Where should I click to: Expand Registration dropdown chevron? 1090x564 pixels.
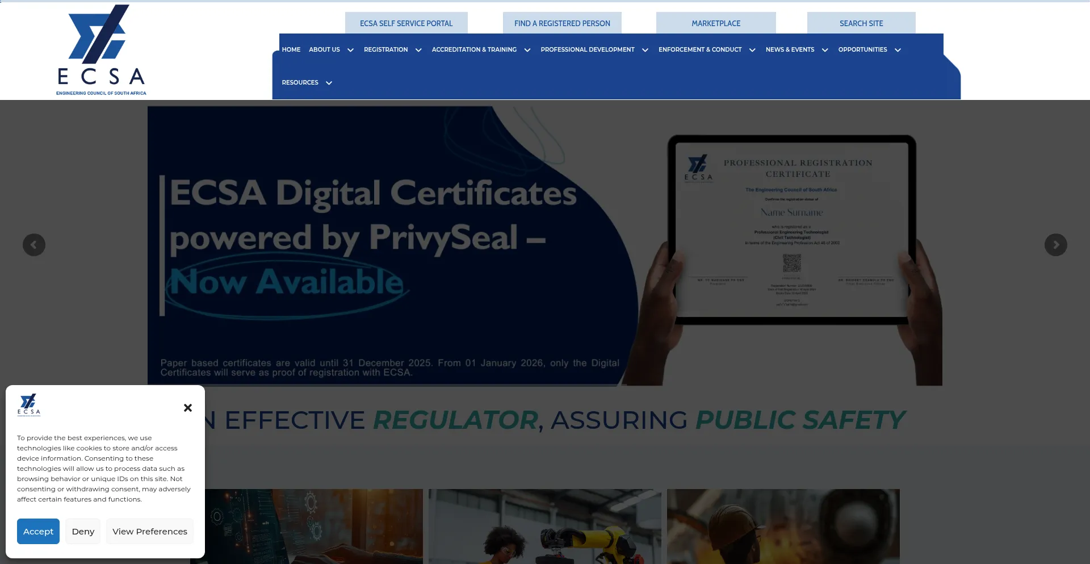click(418, 50)
